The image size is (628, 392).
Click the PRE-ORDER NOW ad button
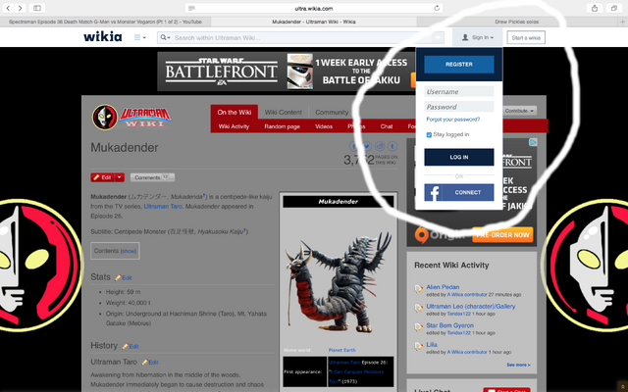[502, 235]
